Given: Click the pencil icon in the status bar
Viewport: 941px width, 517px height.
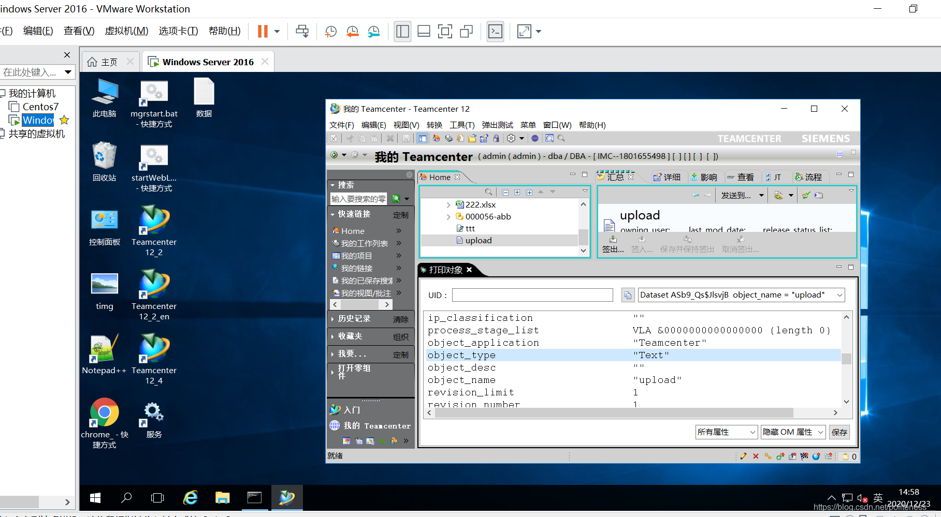Looking at the screenshot, I should click(743, 456).
